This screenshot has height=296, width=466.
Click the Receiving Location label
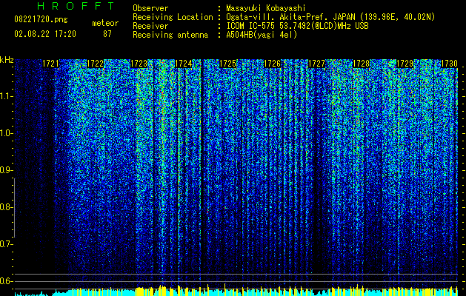pos(173,17)
